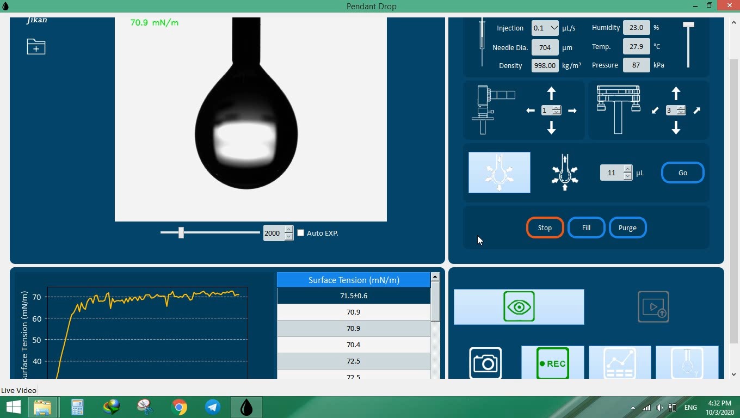Click the pendant drop camera image

[251, 119]
